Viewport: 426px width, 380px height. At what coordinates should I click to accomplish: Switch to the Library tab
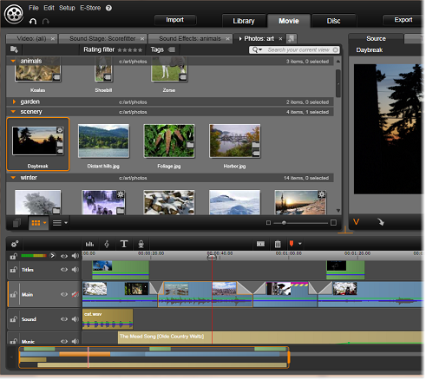(244, 21)
